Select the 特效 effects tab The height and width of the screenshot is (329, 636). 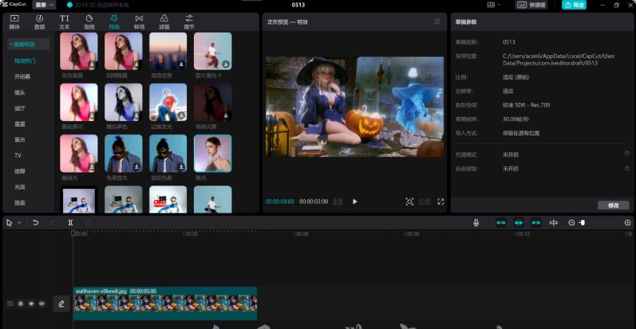[114, 22]
